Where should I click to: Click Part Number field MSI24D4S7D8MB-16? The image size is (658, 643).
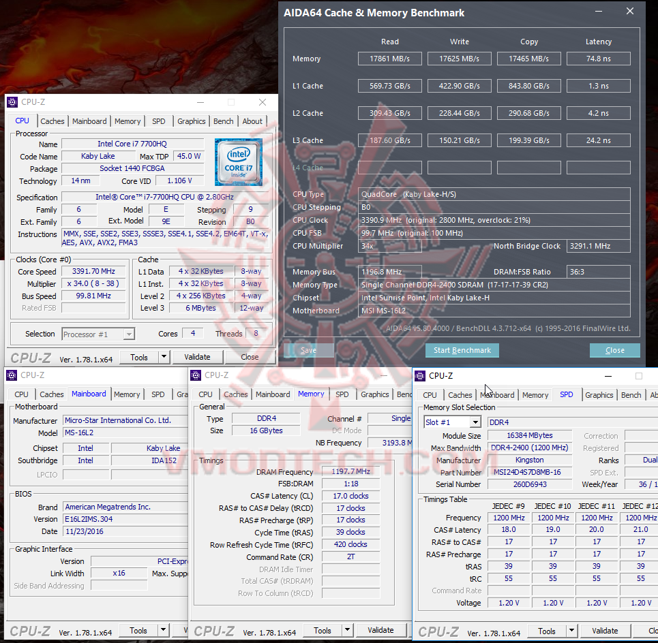tap(530, 472)
